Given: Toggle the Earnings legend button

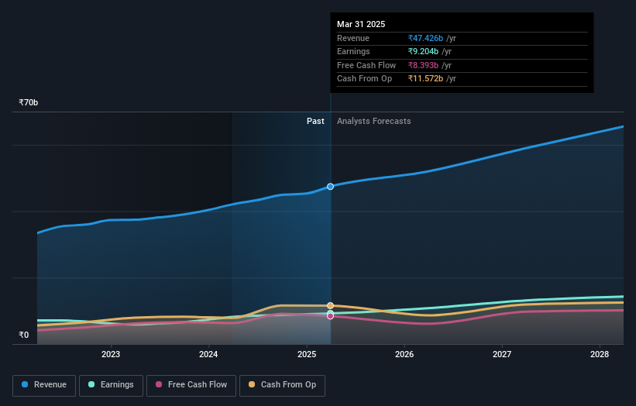Looking at the screenshot, I should click(x=111, y=385).
